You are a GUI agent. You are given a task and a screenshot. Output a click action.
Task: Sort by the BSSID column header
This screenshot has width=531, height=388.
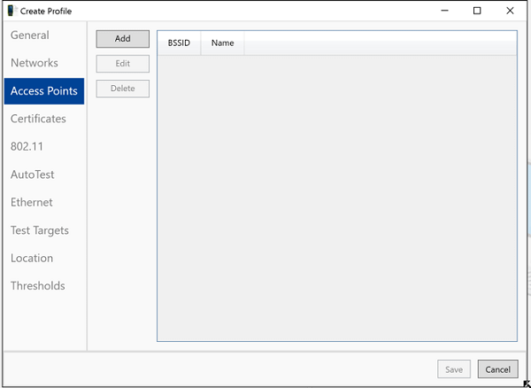(179, 43)
